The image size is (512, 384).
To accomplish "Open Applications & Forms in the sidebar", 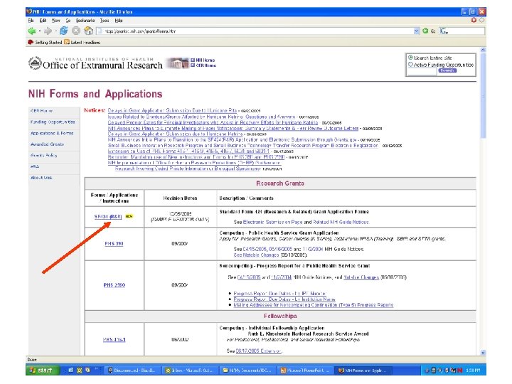I will click(x=52, y=133).
